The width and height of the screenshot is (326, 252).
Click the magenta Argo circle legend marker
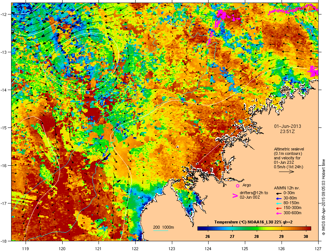pos(237,186)
